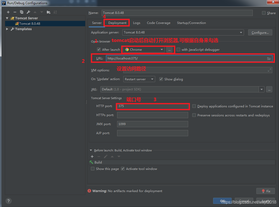The width and height of the screenshot is (279, 207).
Task: Create new folder for configurations
Action: click(x=48, y=12)
